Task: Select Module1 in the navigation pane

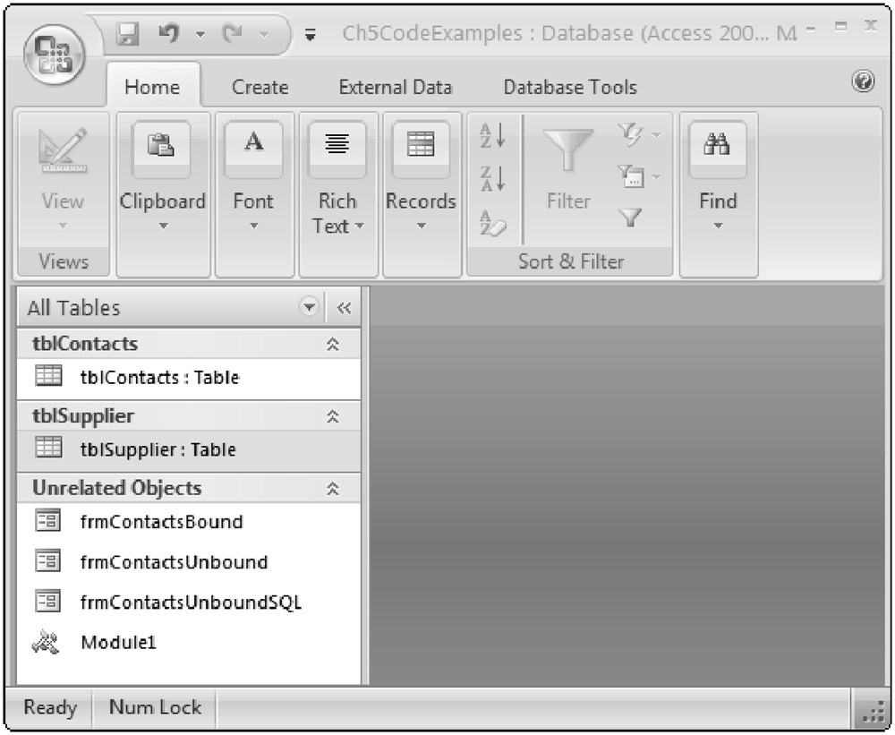Action: click(x=118, y=642)
